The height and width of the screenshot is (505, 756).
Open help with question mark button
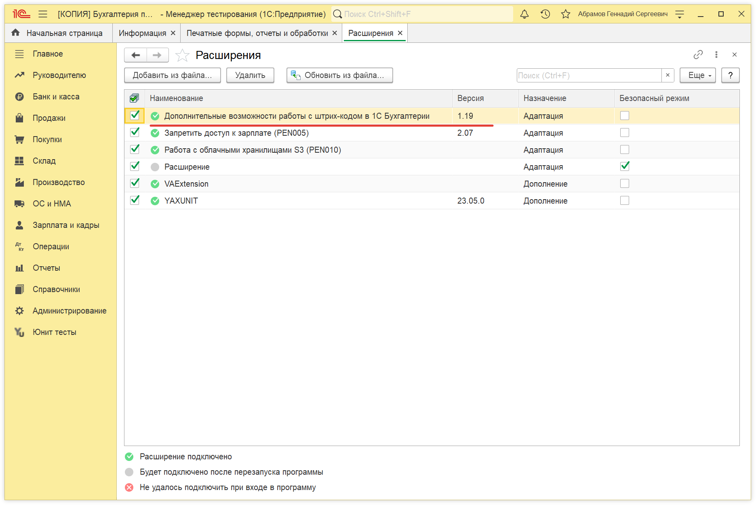pyautogui.click(x=730, y=75)
